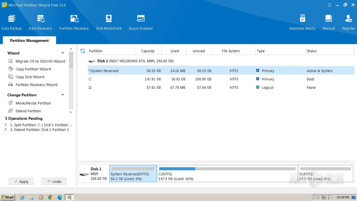Select the C: partition row

coord(221,79)
